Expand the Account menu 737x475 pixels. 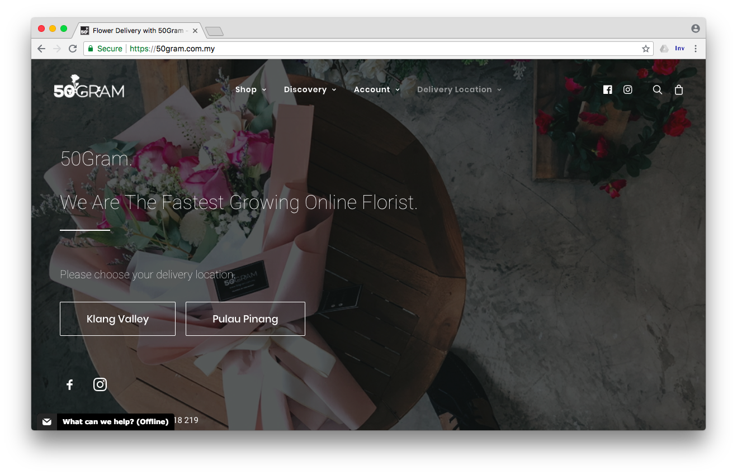click(377, 89)
